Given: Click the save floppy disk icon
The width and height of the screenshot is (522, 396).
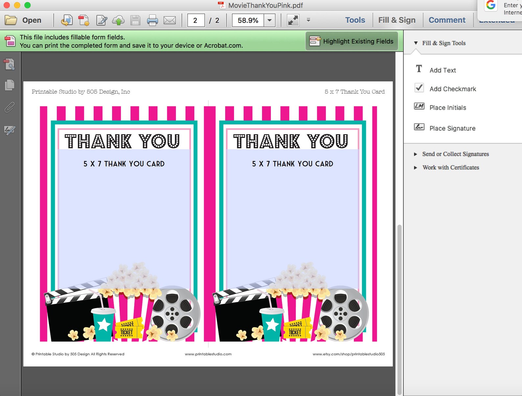Looking at the screenshot, I should pos(135,20).
